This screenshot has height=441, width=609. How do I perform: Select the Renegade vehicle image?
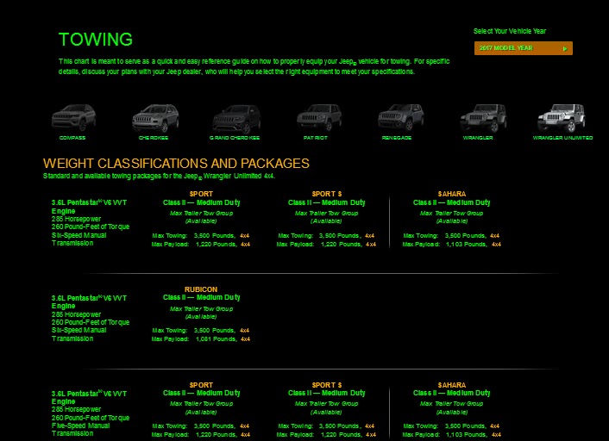(400, 117)
